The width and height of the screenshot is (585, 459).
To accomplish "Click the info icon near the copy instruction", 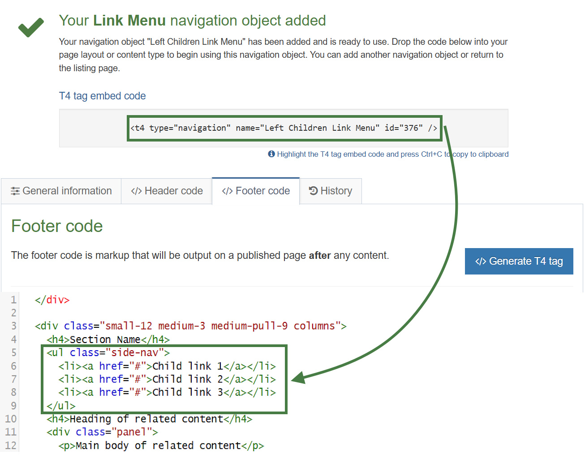I will pos(271,154).
